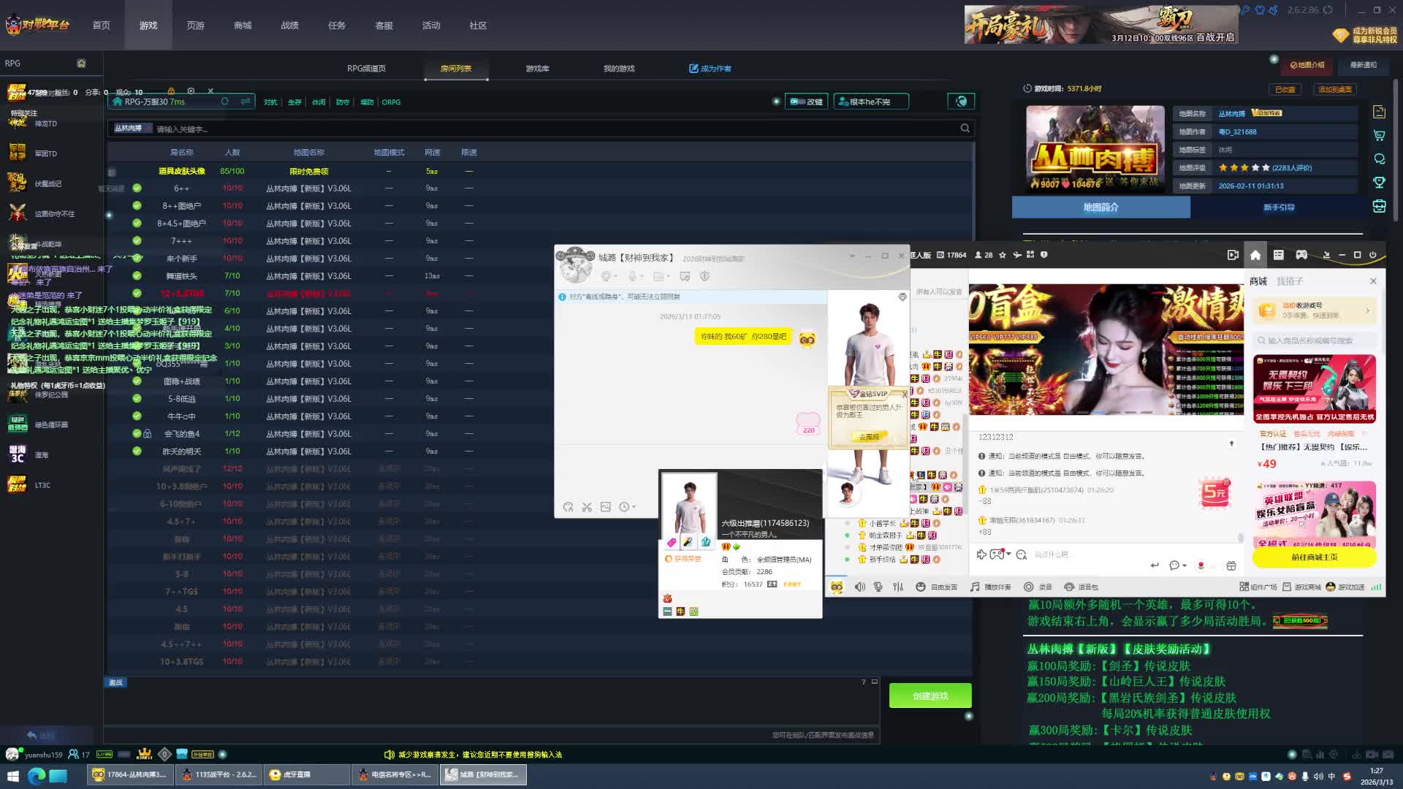The image size is (1403, 789).
Task: Expand the history clock dropdown in the chat window
Action: 634,507
